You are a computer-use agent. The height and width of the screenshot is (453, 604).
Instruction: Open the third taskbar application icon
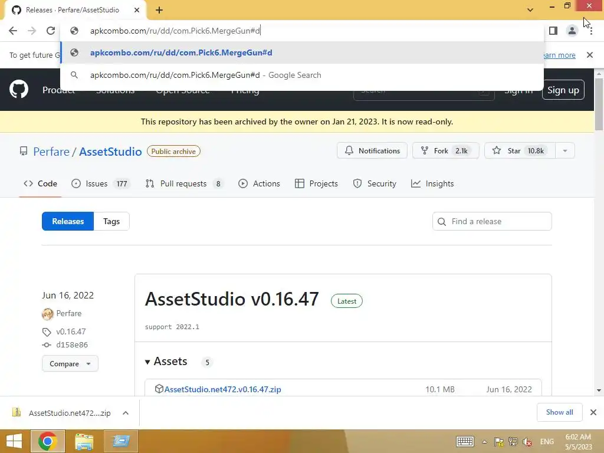click(120, 441)
